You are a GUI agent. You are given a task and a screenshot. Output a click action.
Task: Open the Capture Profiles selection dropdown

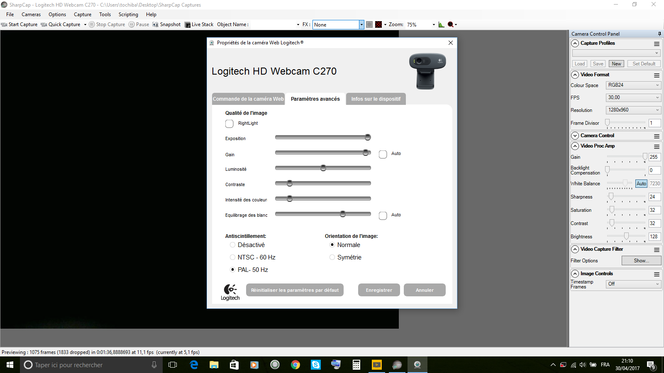[x=616, y=53]
